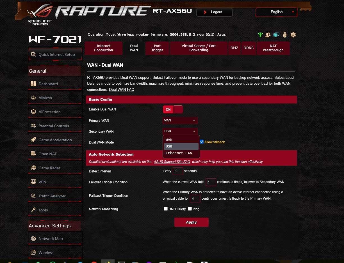The image size is (344, 263).
Task: Click the Wireless router operation mode link
Action: [x=133, y=34]
